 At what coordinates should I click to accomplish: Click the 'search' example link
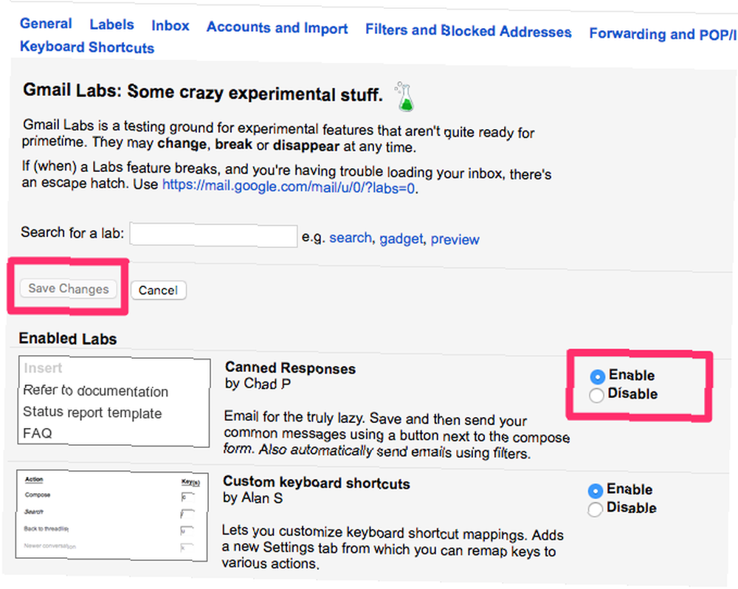coord(351,238)
